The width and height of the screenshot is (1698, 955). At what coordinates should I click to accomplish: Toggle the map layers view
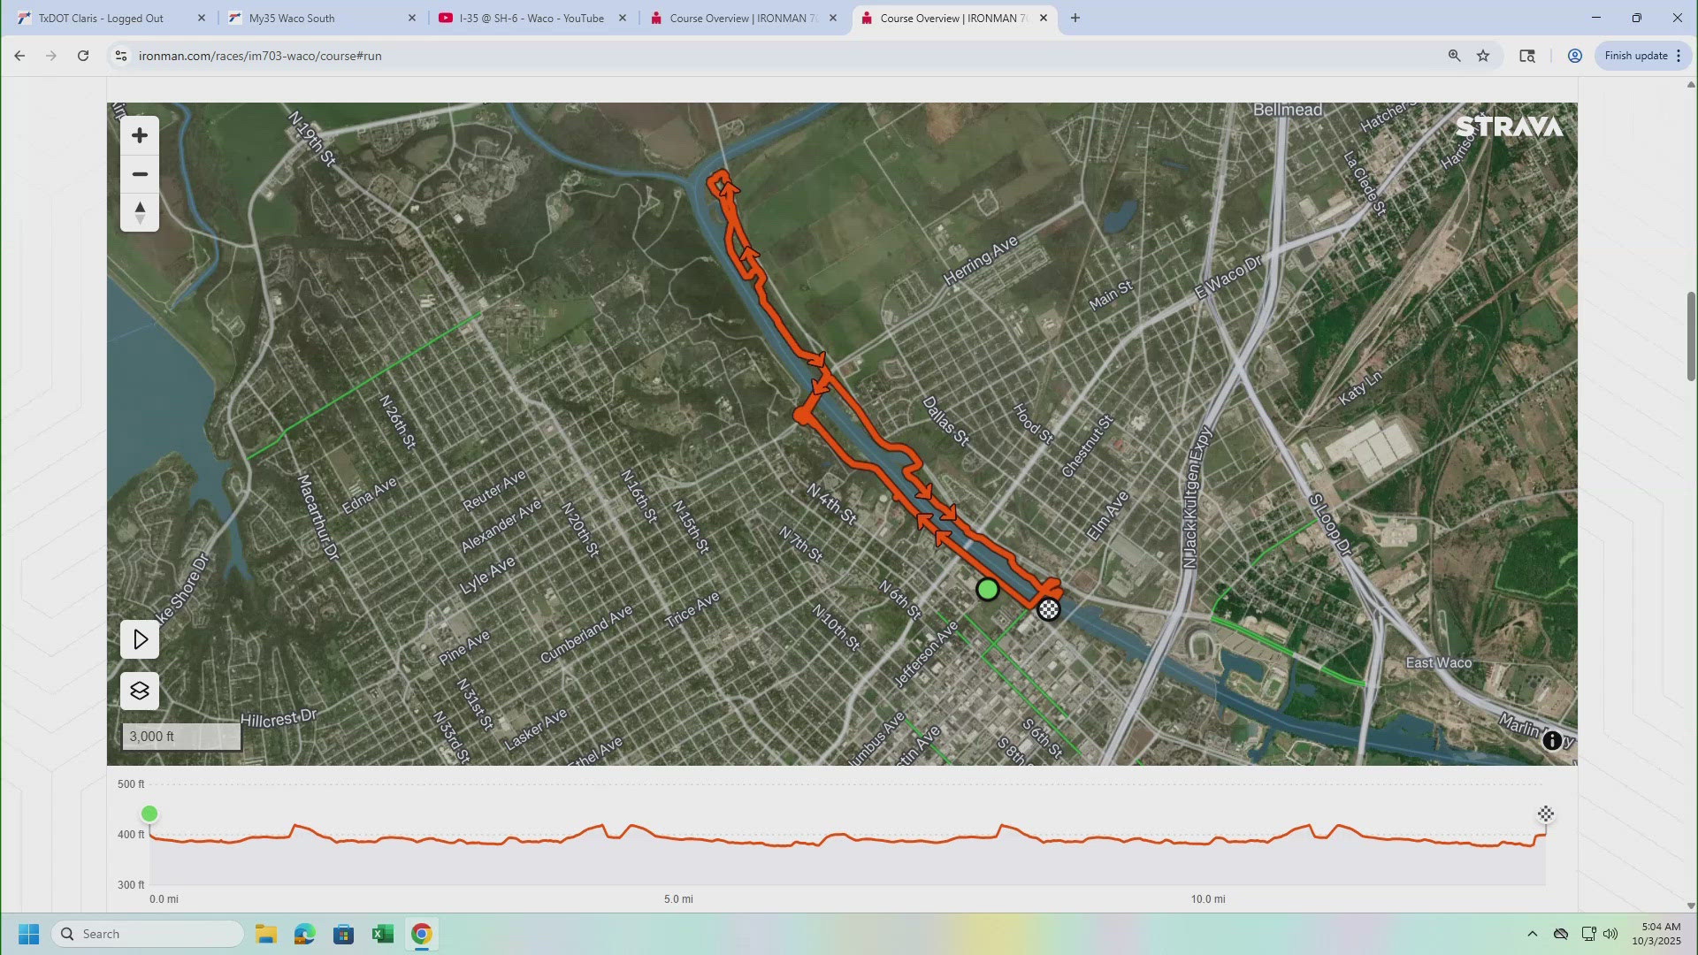(139, 691)
